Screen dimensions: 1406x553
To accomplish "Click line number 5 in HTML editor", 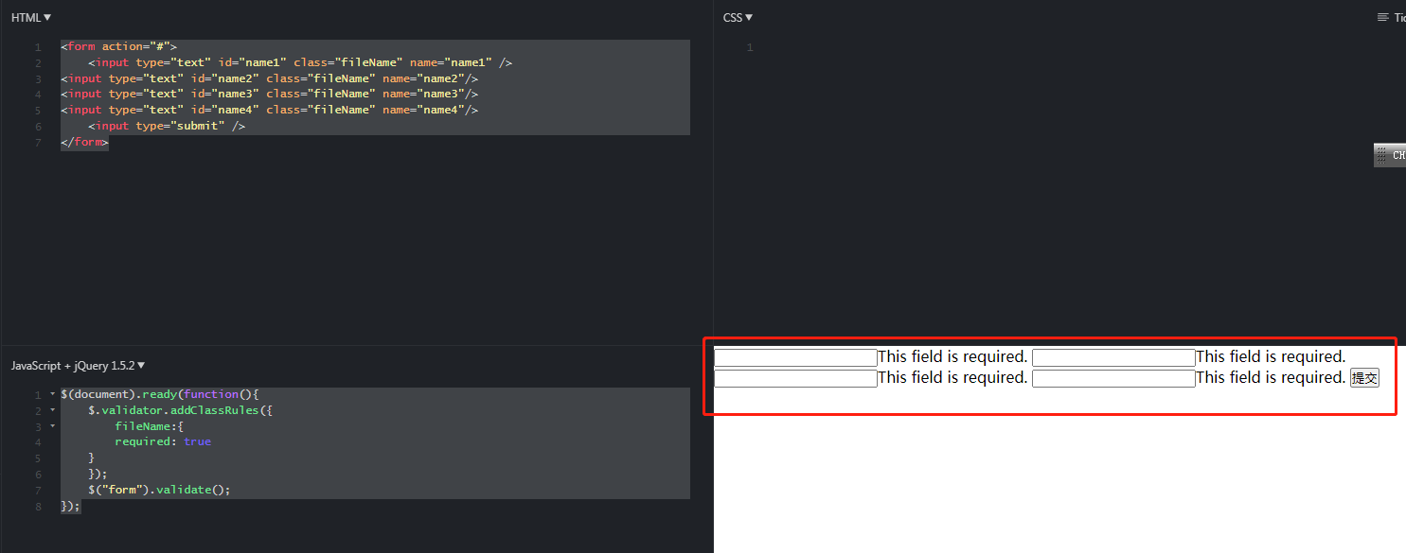I will pyautogui.click(x=37, y=109).
